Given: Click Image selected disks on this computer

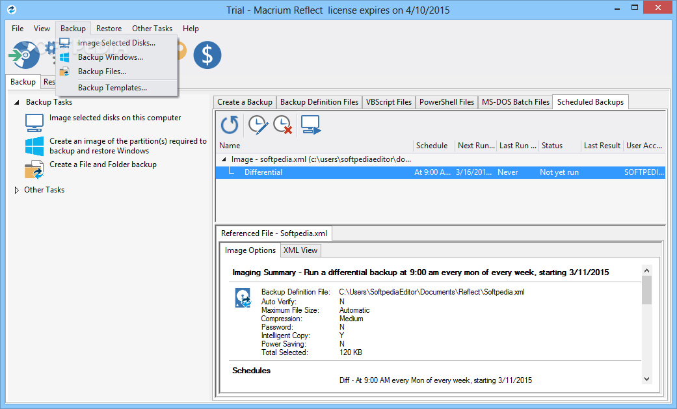Looking at the screenshot, I should 115,118.
